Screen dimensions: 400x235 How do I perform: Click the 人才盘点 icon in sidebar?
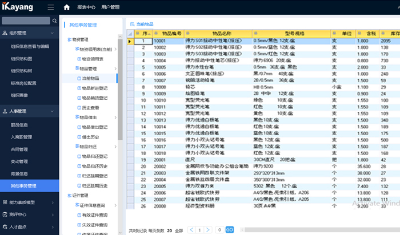pyautogui.click(x=5, y=228)
